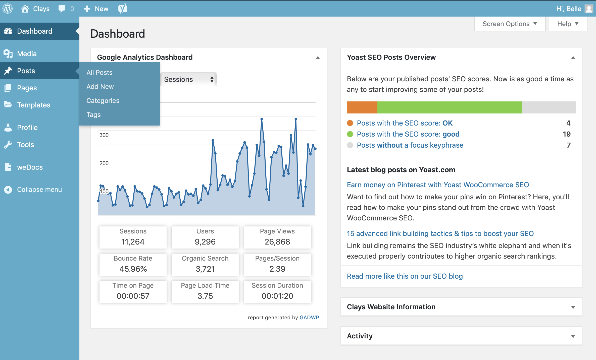Click the Hi, Belle account text
Viewport: 596px width, 360px height.
pyautogui.click(x=569, y=9)
